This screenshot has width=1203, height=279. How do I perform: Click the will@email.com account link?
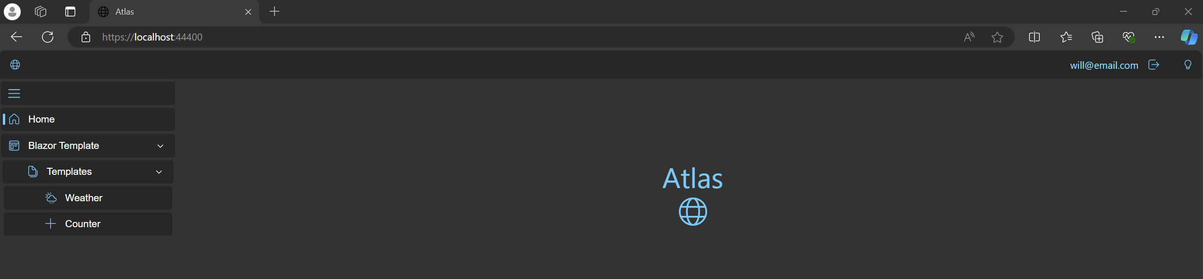point(1103,66)
